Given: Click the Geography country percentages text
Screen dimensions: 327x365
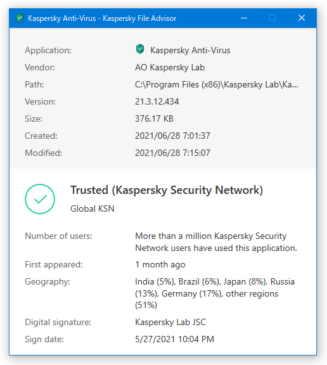Looking at the screenshot, I should coord(215,293).
